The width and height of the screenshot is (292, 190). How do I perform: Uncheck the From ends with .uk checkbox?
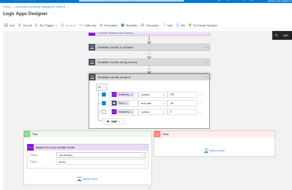click(104, 103)
